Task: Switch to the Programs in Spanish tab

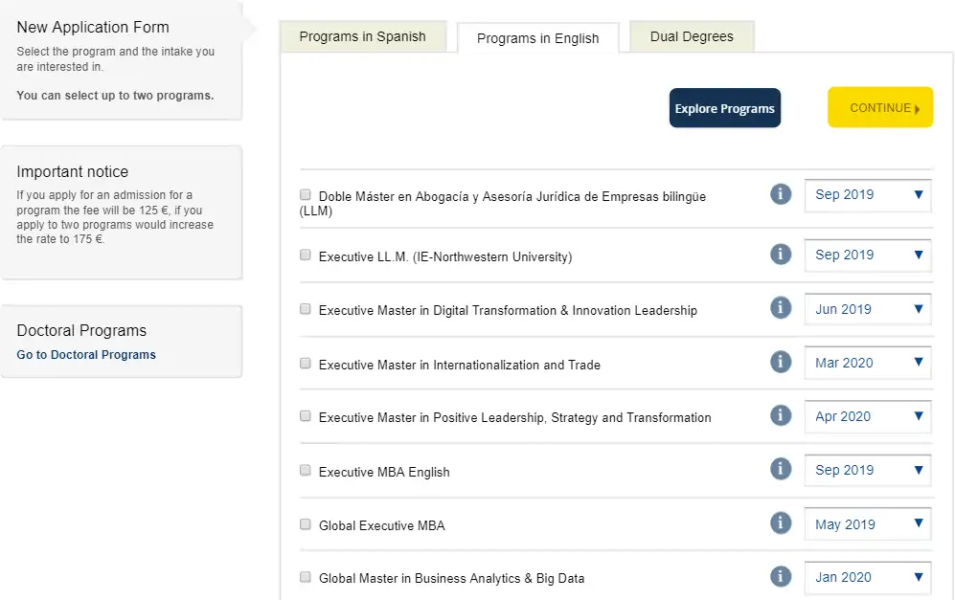Action: (x=363, y=36)
